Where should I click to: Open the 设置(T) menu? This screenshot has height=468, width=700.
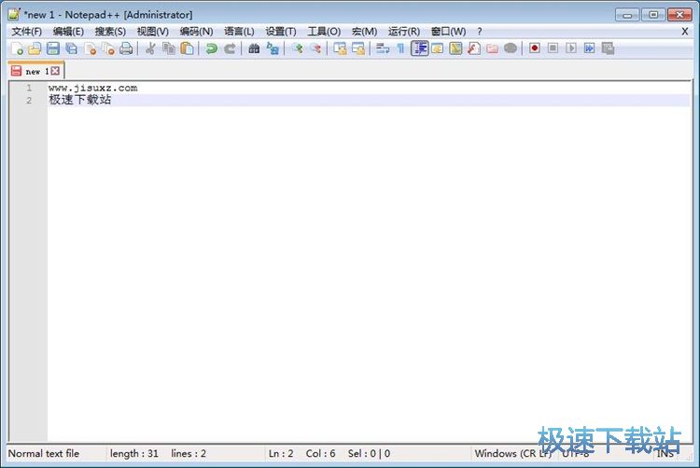coord(281,31)
